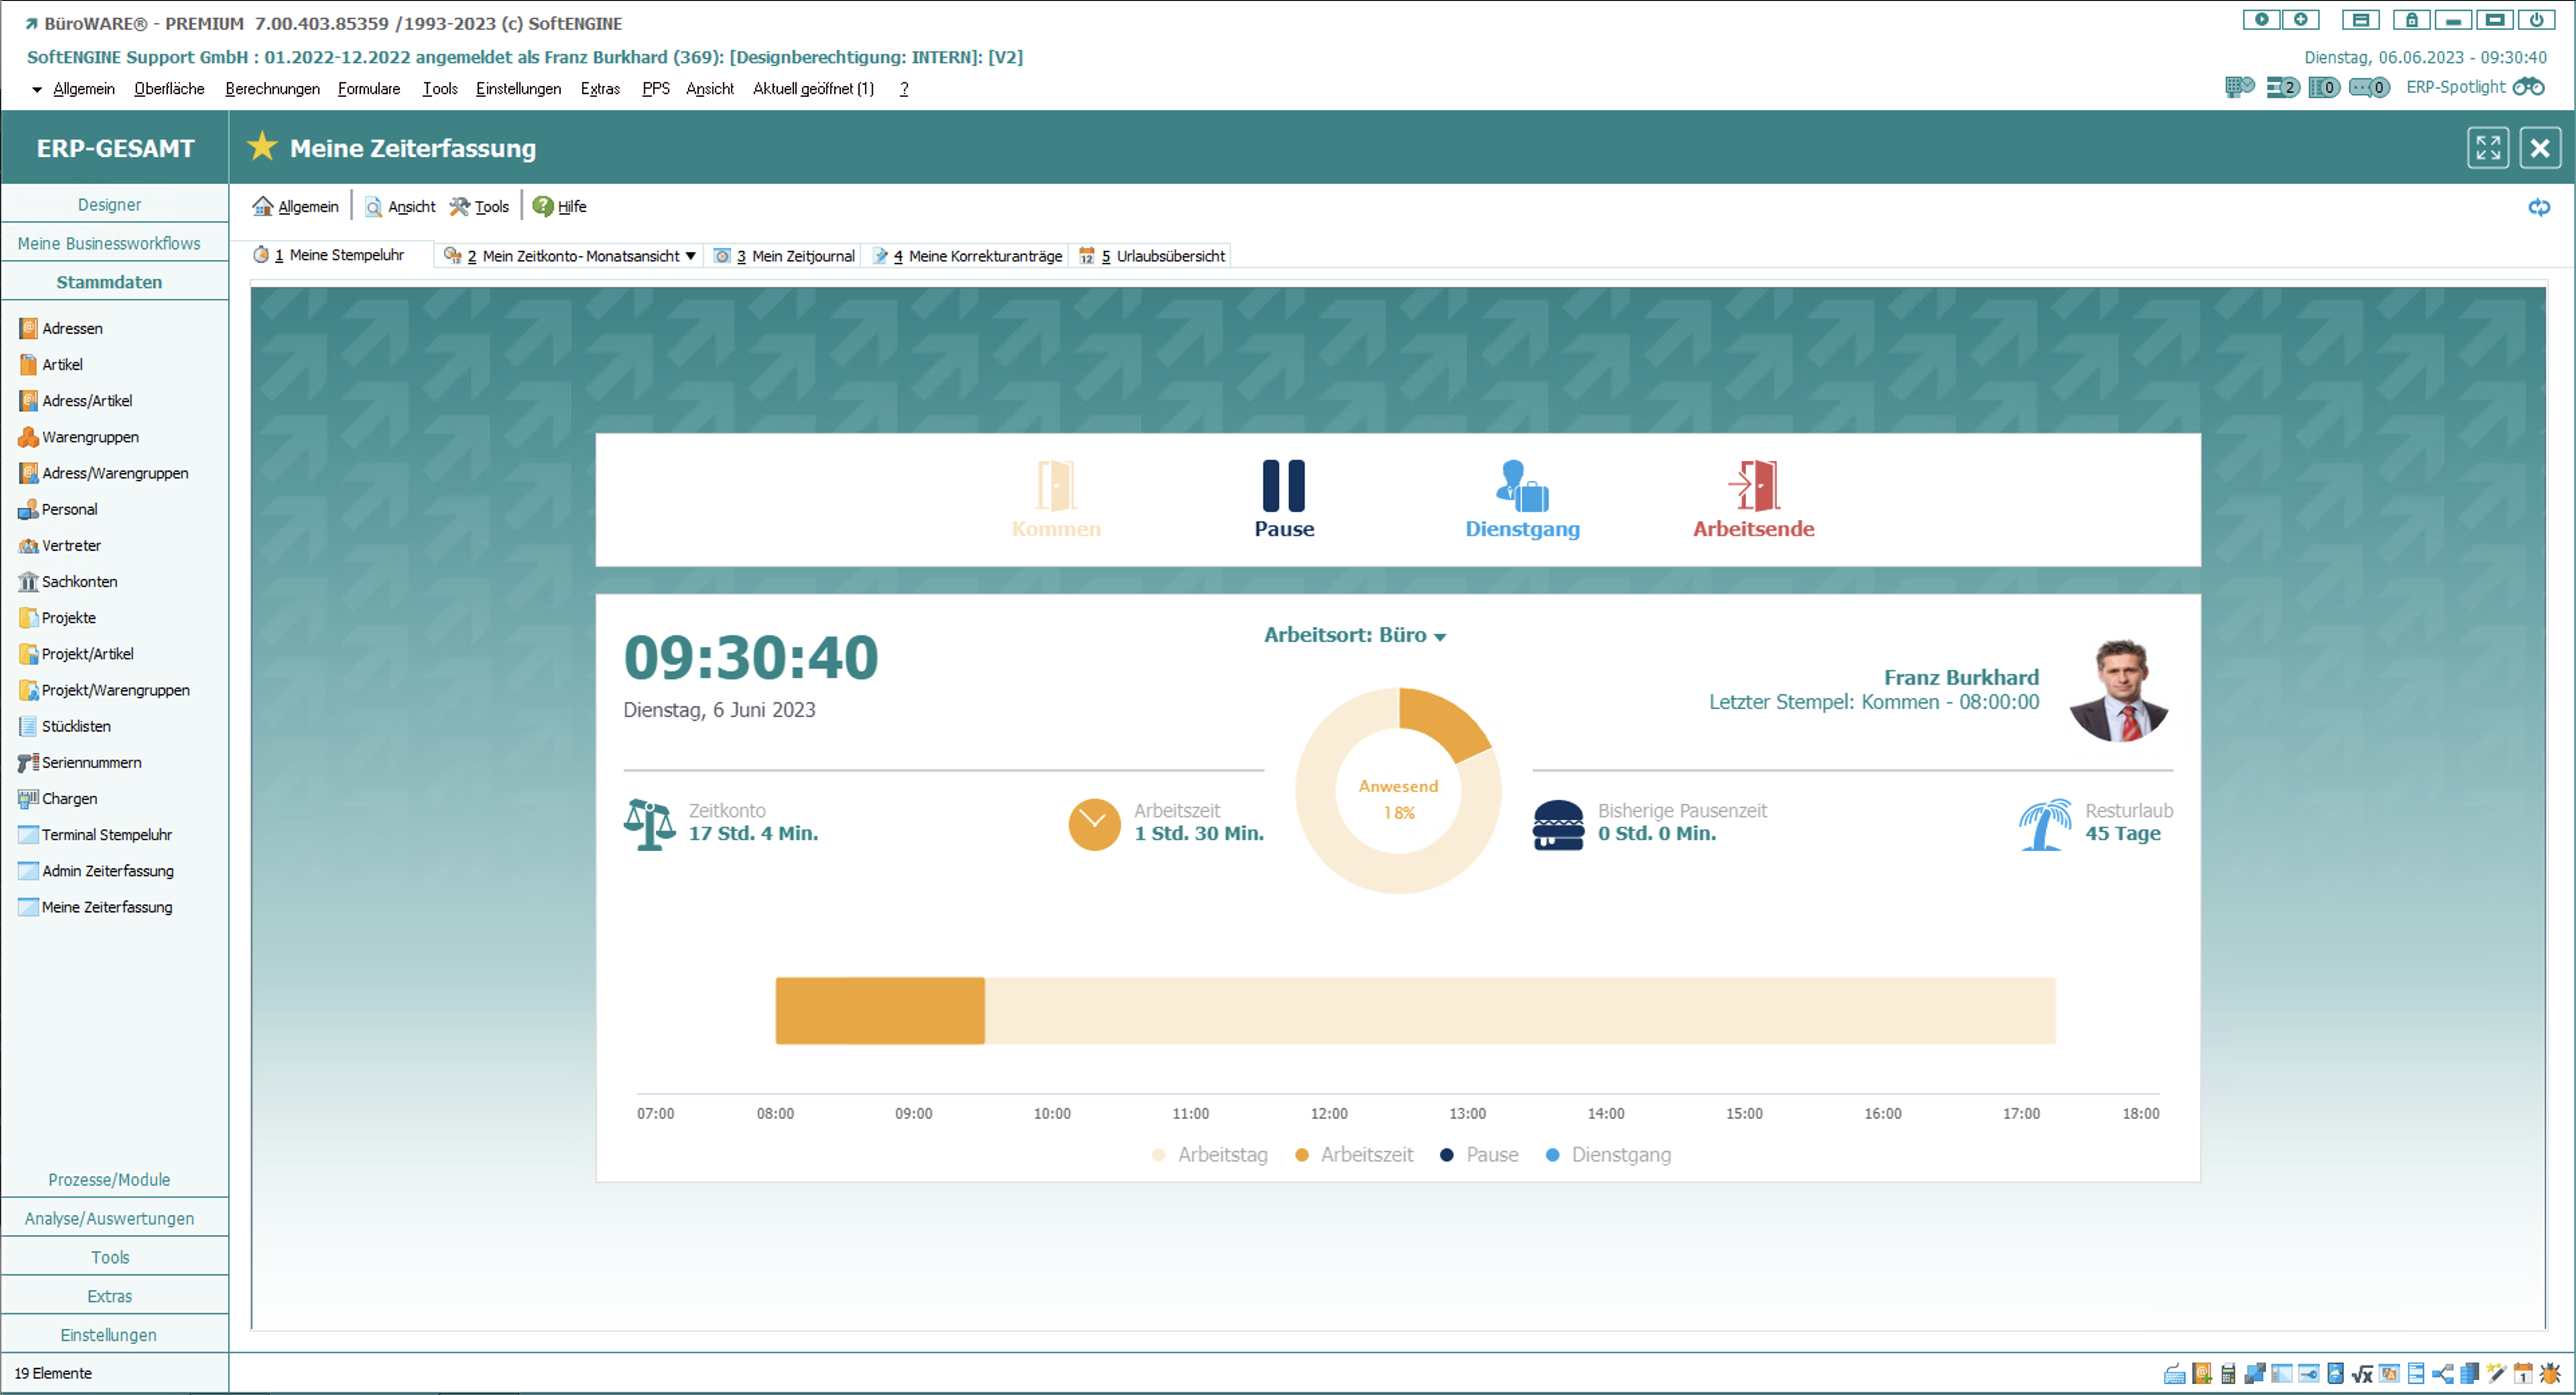Click the Pause stamp icon
The width and height of the screenshot is (2576, 1395).
coord(1283,486)
